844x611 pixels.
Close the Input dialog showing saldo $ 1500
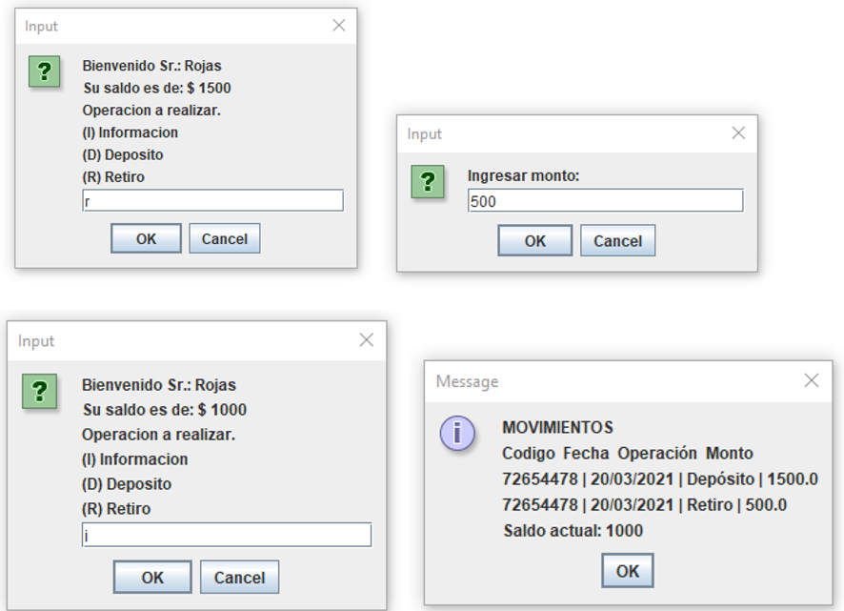pyautogui.click(x=338, y=26)
